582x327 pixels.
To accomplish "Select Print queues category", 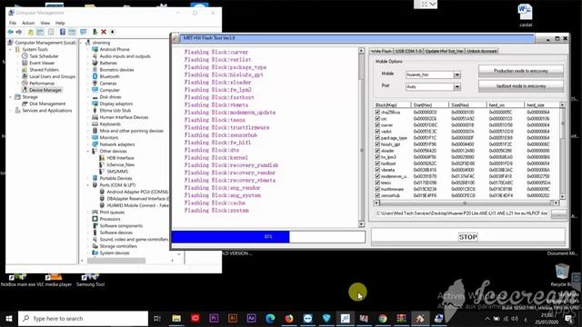I will pos(112,212).
